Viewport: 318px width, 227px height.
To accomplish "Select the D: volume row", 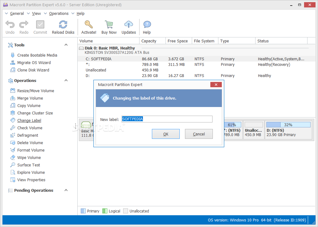I will (196, 75).
